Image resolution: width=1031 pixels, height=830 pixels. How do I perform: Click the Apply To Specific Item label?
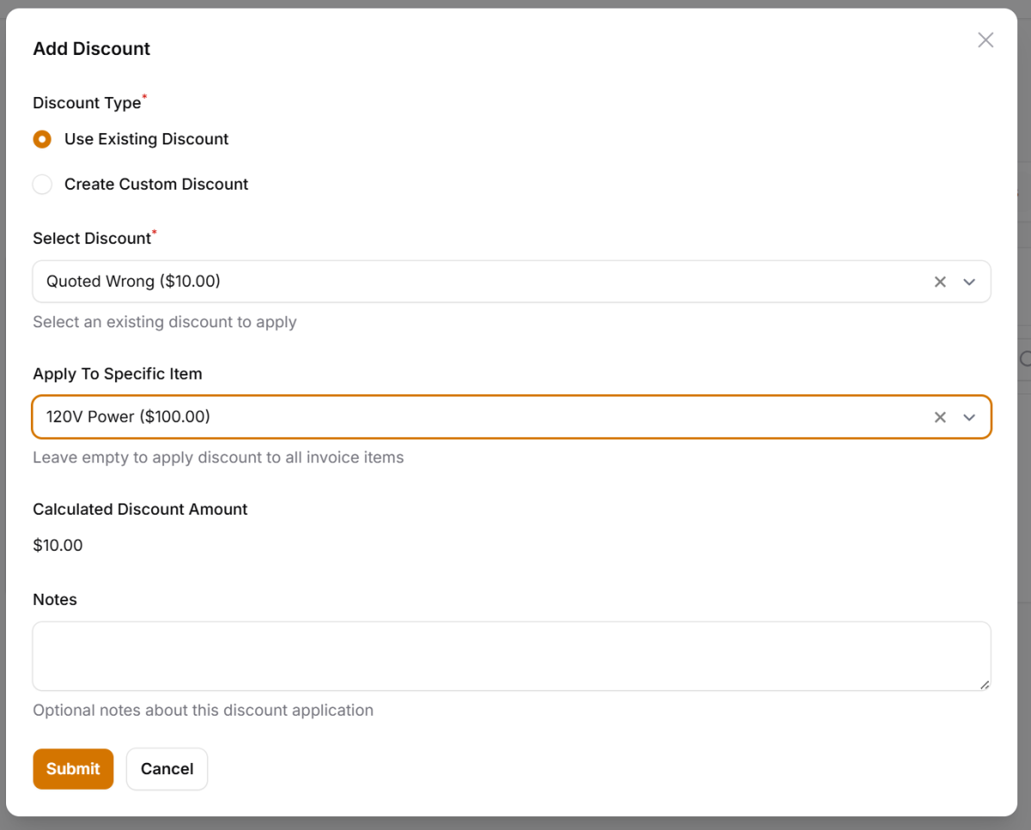tap(118, 374)
